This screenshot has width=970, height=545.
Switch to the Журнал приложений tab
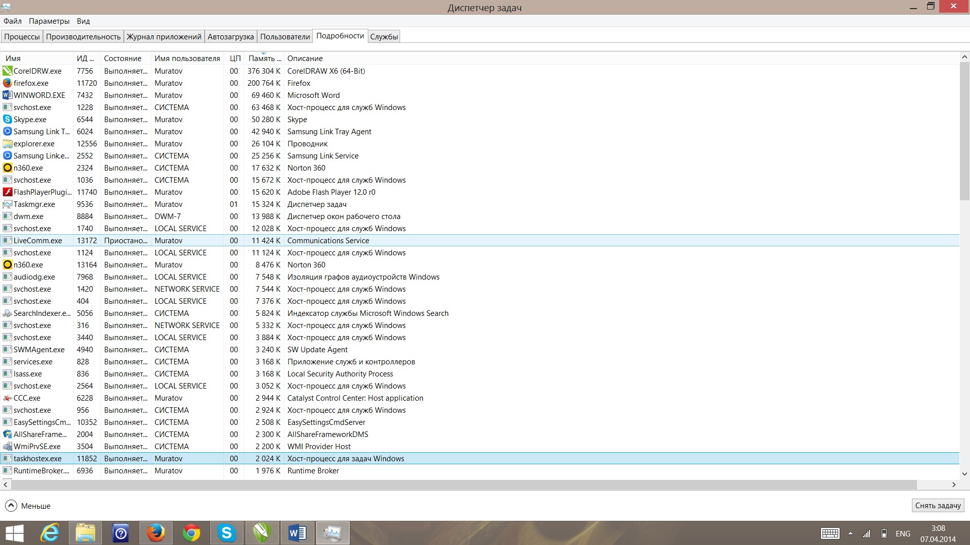click(164, 36)
